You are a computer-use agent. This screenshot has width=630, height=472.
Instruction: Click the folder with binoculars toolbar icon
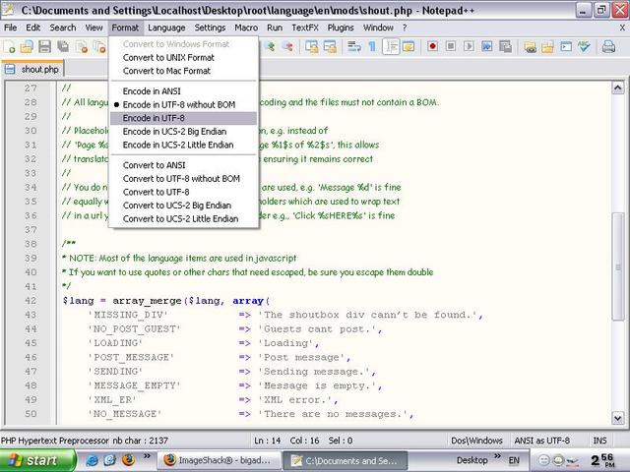click(x=530, y=47)
